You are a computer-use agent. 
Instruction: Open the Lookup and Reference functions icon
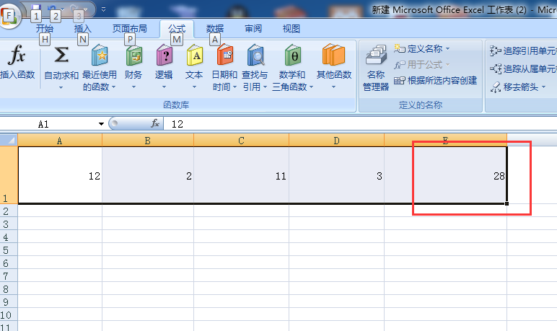[x=255, y=55]
